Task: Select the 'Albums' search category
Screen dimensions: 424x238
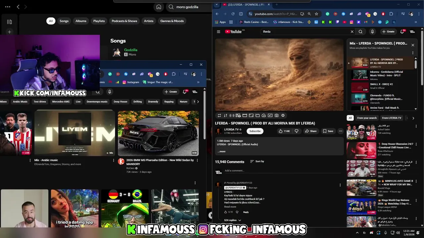Action: 81,21
